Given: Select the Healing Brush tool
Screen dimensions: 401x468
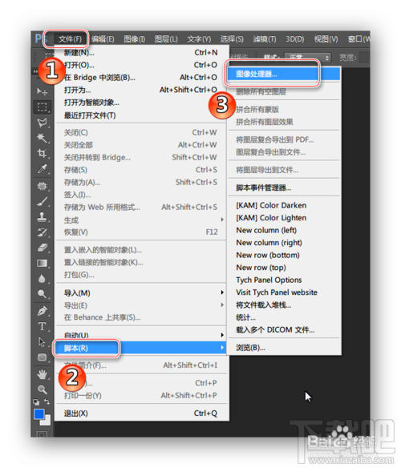Looking at the screenshot, I should (x=42, y=186).
